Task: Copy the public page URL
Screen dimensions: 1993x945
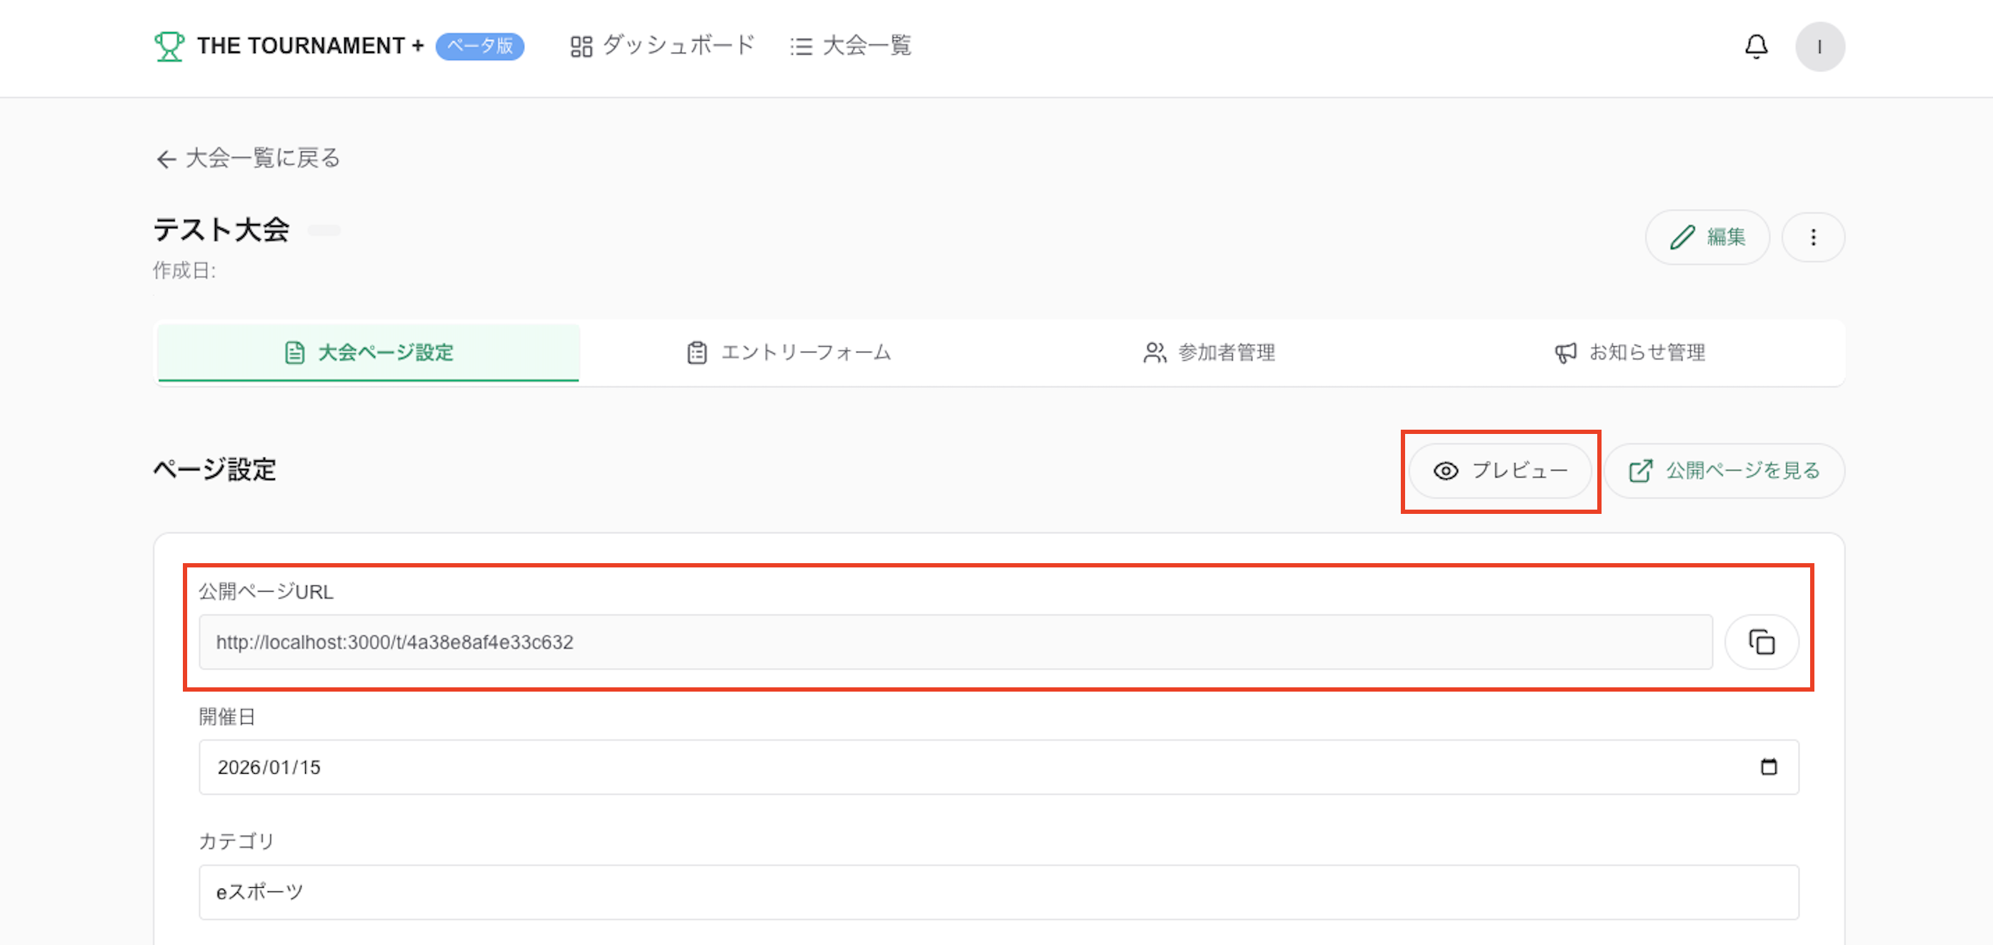Action: tap(1761, 642)
